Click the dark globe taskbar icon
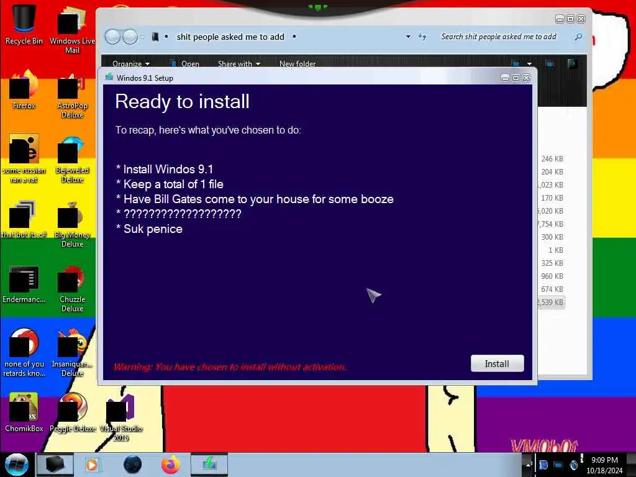 [133, 465]
